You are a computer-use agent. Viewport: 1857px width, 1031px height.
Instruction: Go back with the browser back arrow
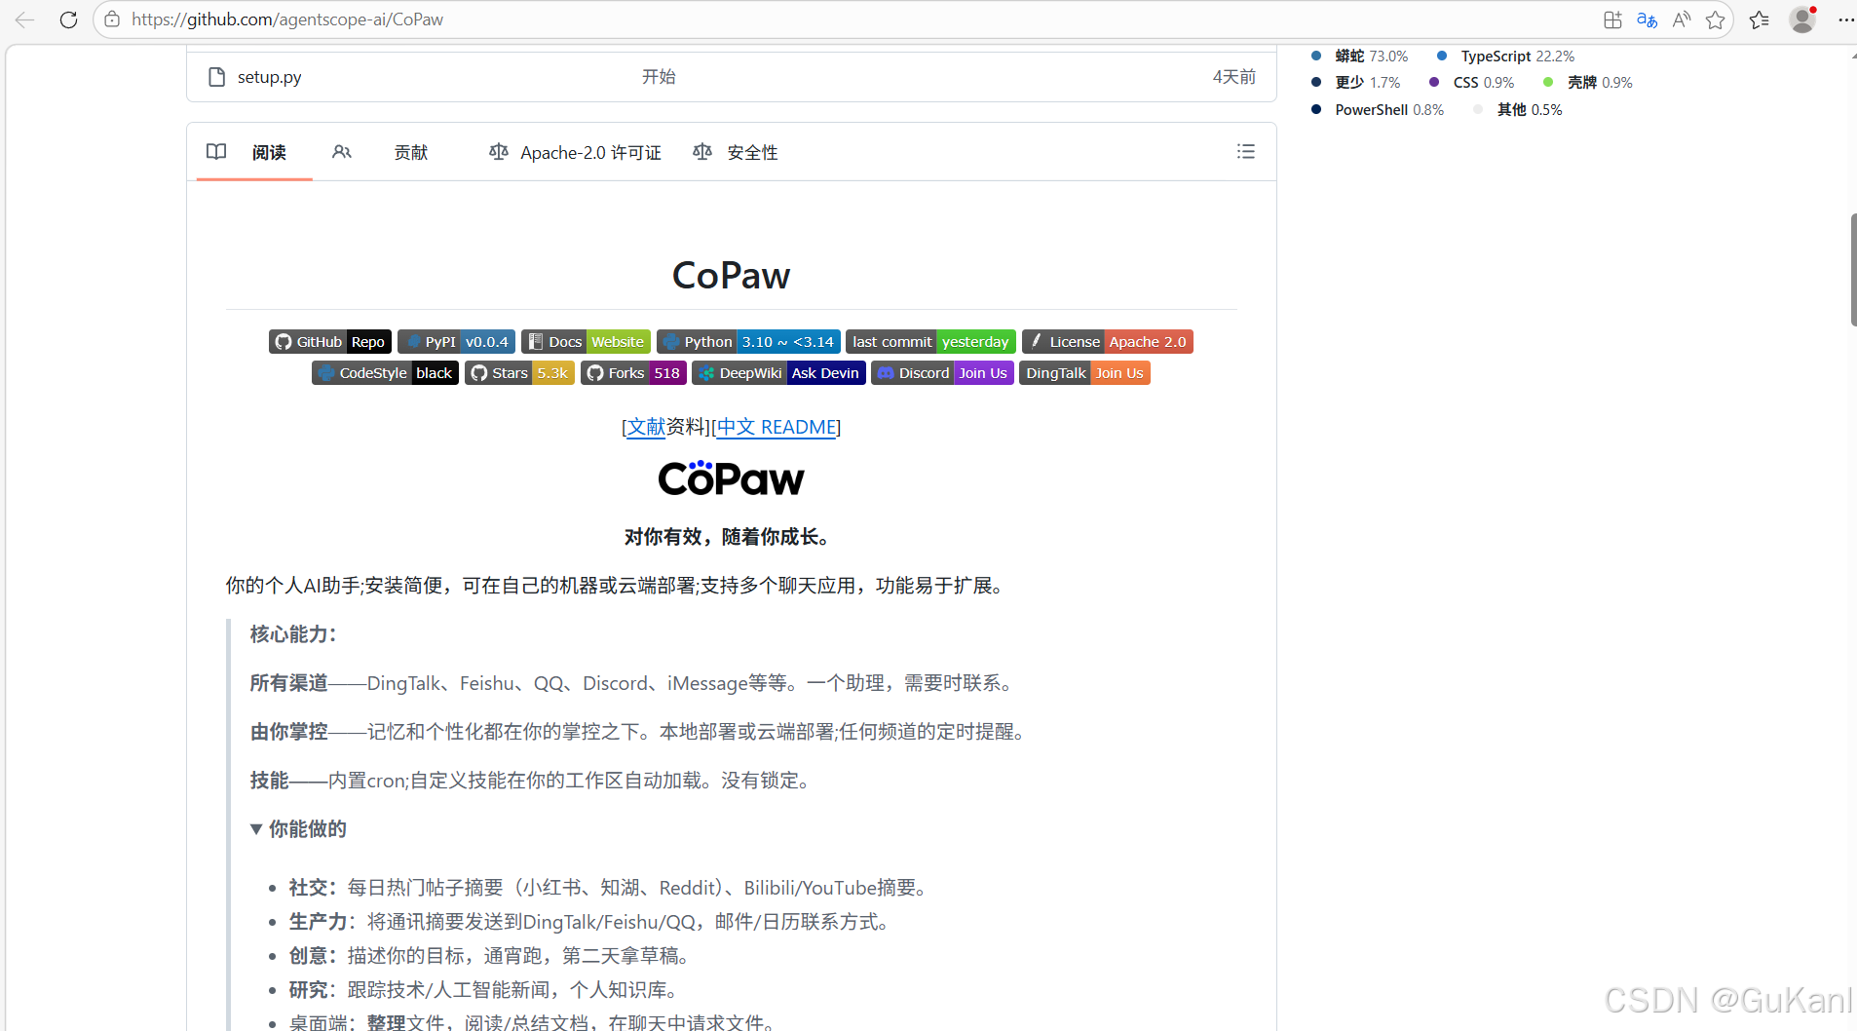[x=24, y=19]
